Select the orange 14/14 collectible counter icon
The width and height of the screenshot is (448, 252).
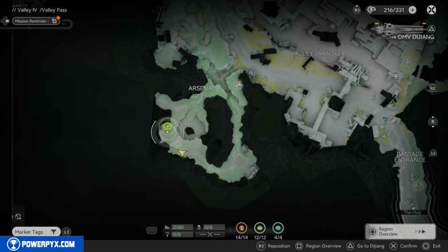pos(241,228)
